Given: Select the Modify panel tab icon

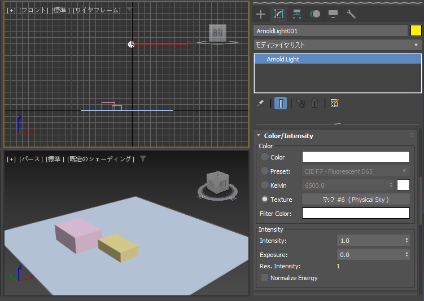Looking at the screenshot, I should 279,14.
